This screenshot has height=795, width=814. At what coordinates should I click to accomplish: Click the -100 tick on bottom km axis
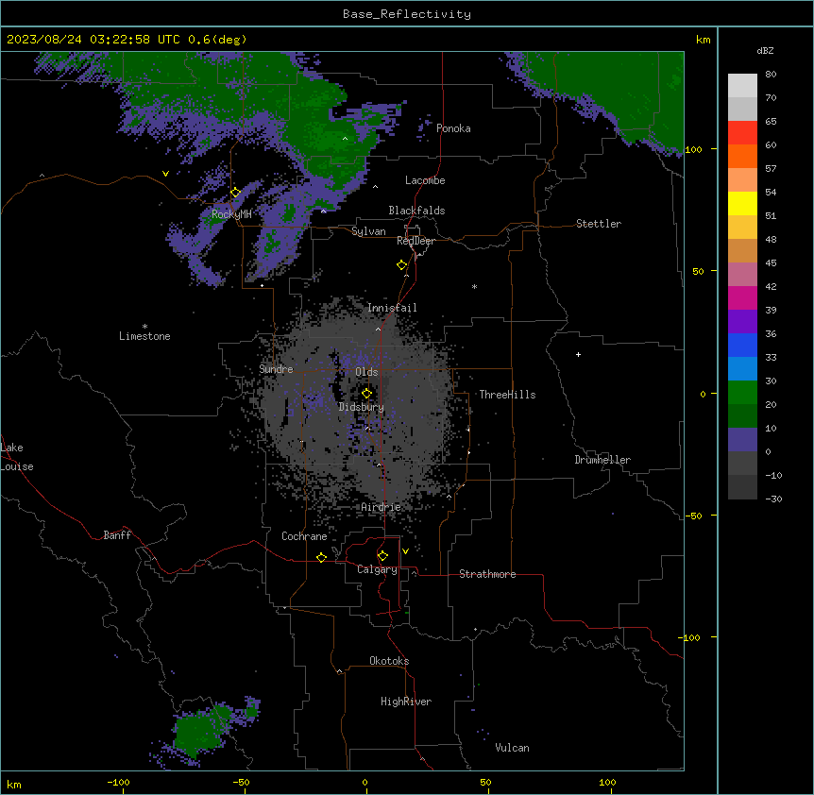point(119,783)
